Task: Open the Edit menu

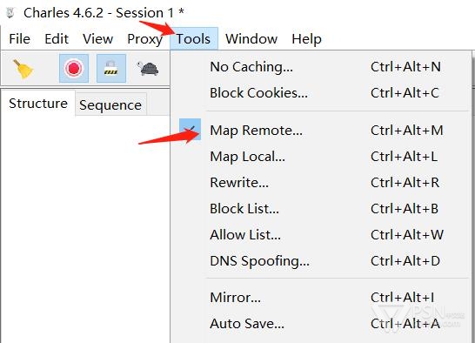Action: pos(57,39)
